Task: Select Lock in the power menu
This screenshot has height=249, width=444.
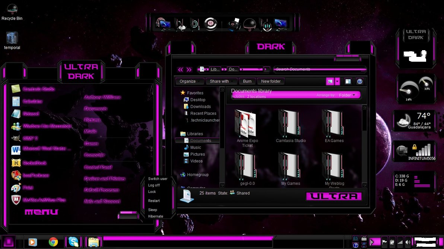Action: pyautogui.click(x=152, y=192)
